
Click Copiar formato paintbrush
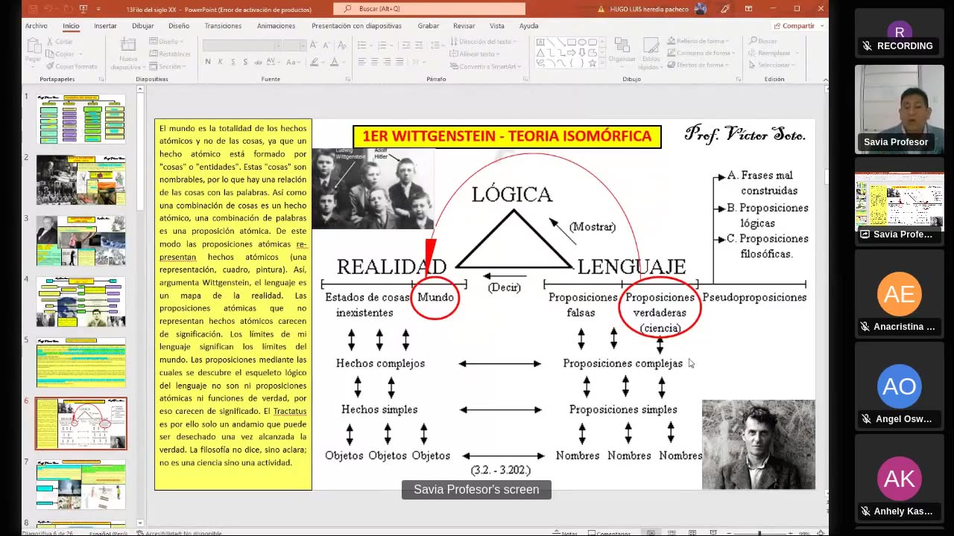50,66
